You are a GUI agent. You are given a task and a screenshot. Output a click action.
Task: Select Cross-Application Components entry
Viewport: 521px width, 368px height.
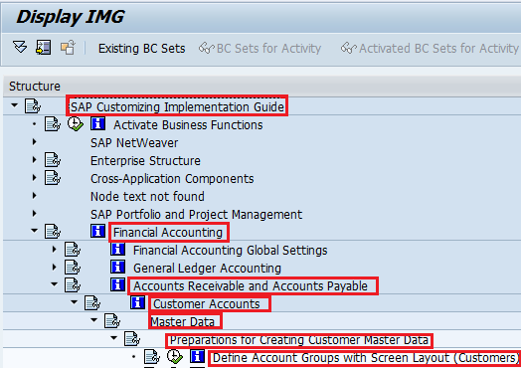click(172, 179)
